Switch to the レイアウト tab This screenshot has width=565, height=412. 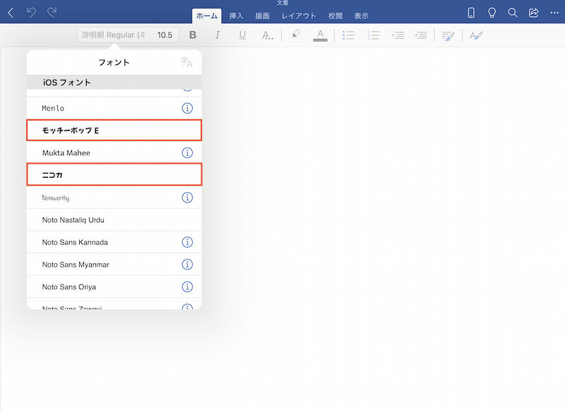299,16
